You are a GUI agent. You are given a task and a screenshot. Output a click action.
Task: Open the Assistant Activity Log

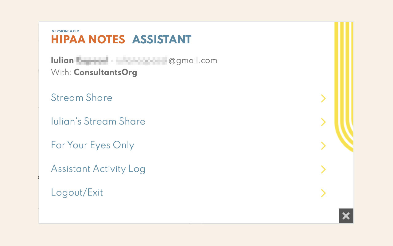click(98, 169)
